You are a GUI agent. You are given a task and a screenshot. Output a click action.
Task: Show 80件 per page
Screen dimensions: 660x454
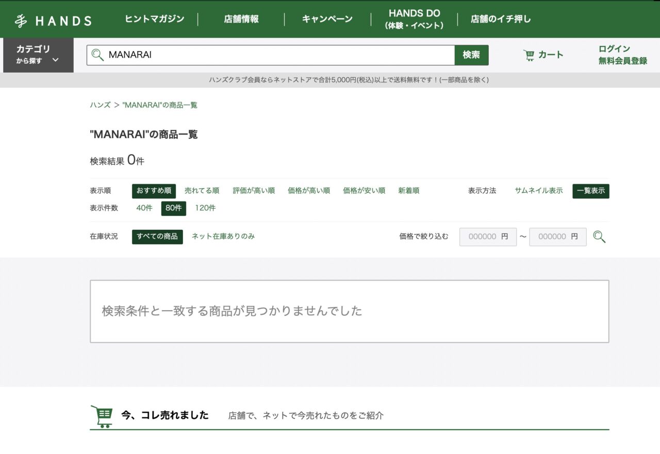(174, 208)
